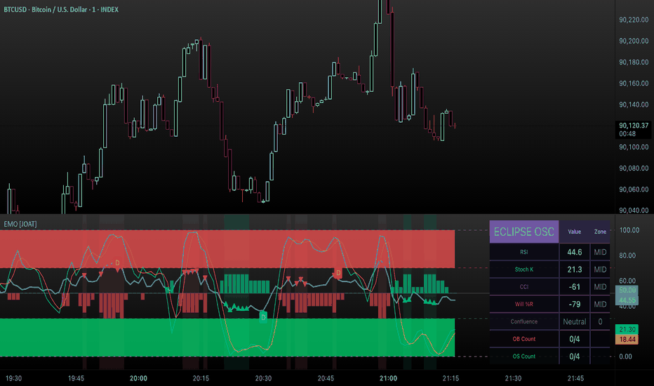Click the Will %R row label
Image resolution: width=654 pixels, height=386 pixels.
pos(524,304)
